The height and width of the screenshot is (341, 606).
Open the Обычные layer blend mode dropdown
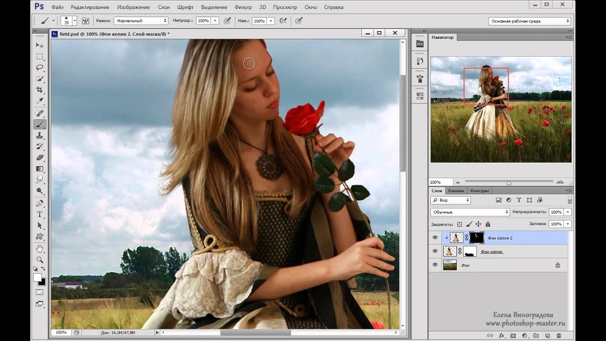click(x=470, y=212)
